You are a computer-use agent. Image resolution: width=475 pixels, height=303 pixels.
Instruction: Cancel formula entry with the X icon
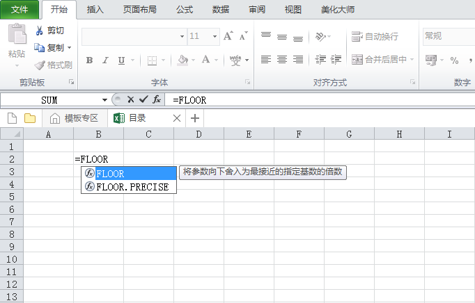tap(130, 99)
